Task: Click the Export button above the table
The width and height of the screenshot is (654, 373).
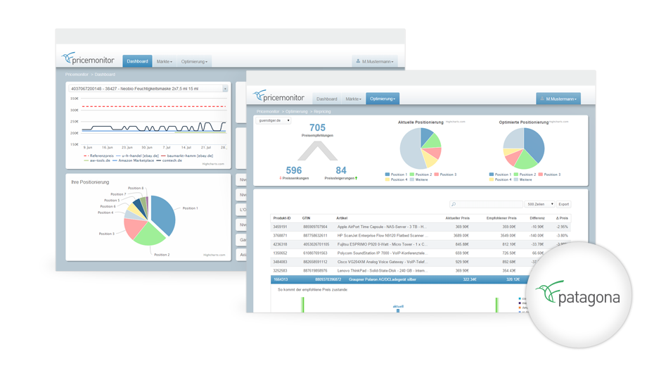Action: tap(564, 204)
